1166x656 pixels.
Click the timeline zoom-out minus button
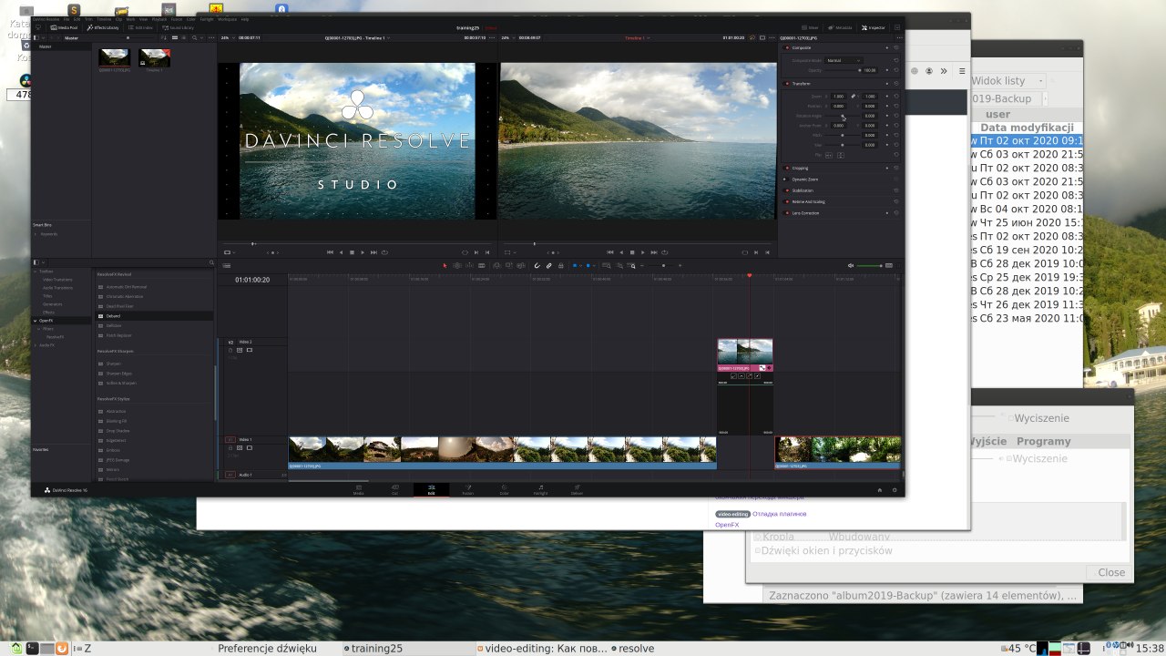[x=642, y=266]
